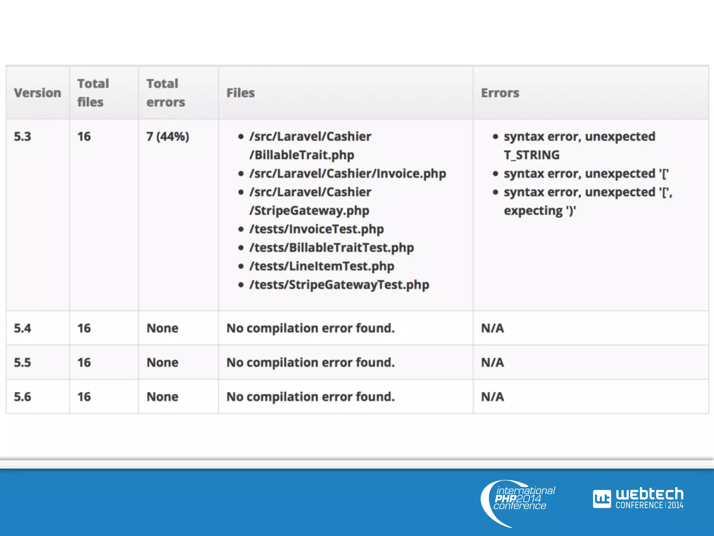Select the /src/Laravel/Cashier/Invoice.php entry
Image resolution: width=714 pixels, height=536 pixels.
(x=348, y=173)
